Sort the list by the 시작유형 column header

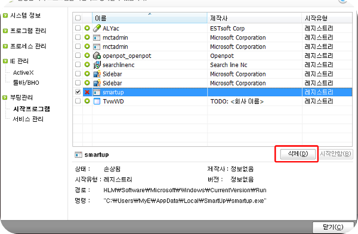point(327,18)
